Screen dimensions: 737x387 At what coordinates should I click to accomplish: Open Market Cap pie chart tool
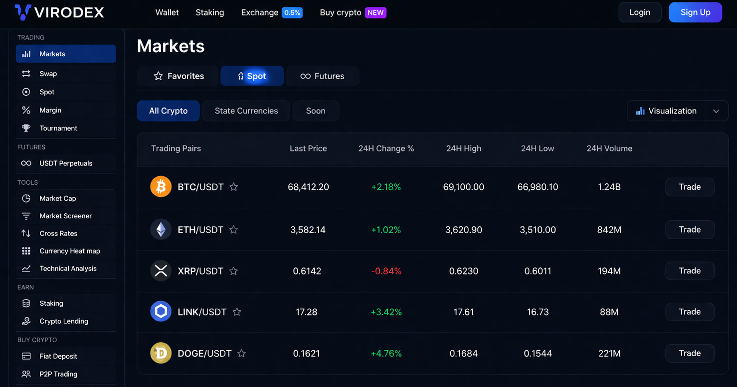[26, 198]
